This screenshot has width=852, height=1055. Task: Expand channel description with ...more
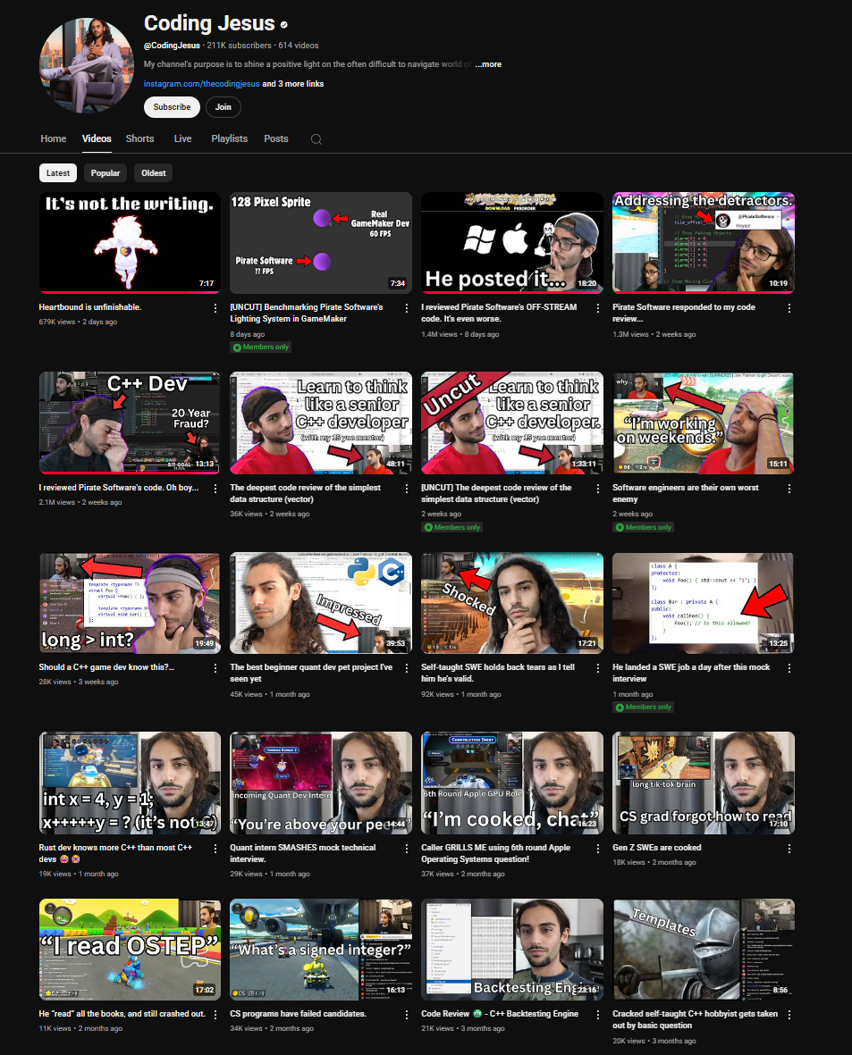pos(489,64)
